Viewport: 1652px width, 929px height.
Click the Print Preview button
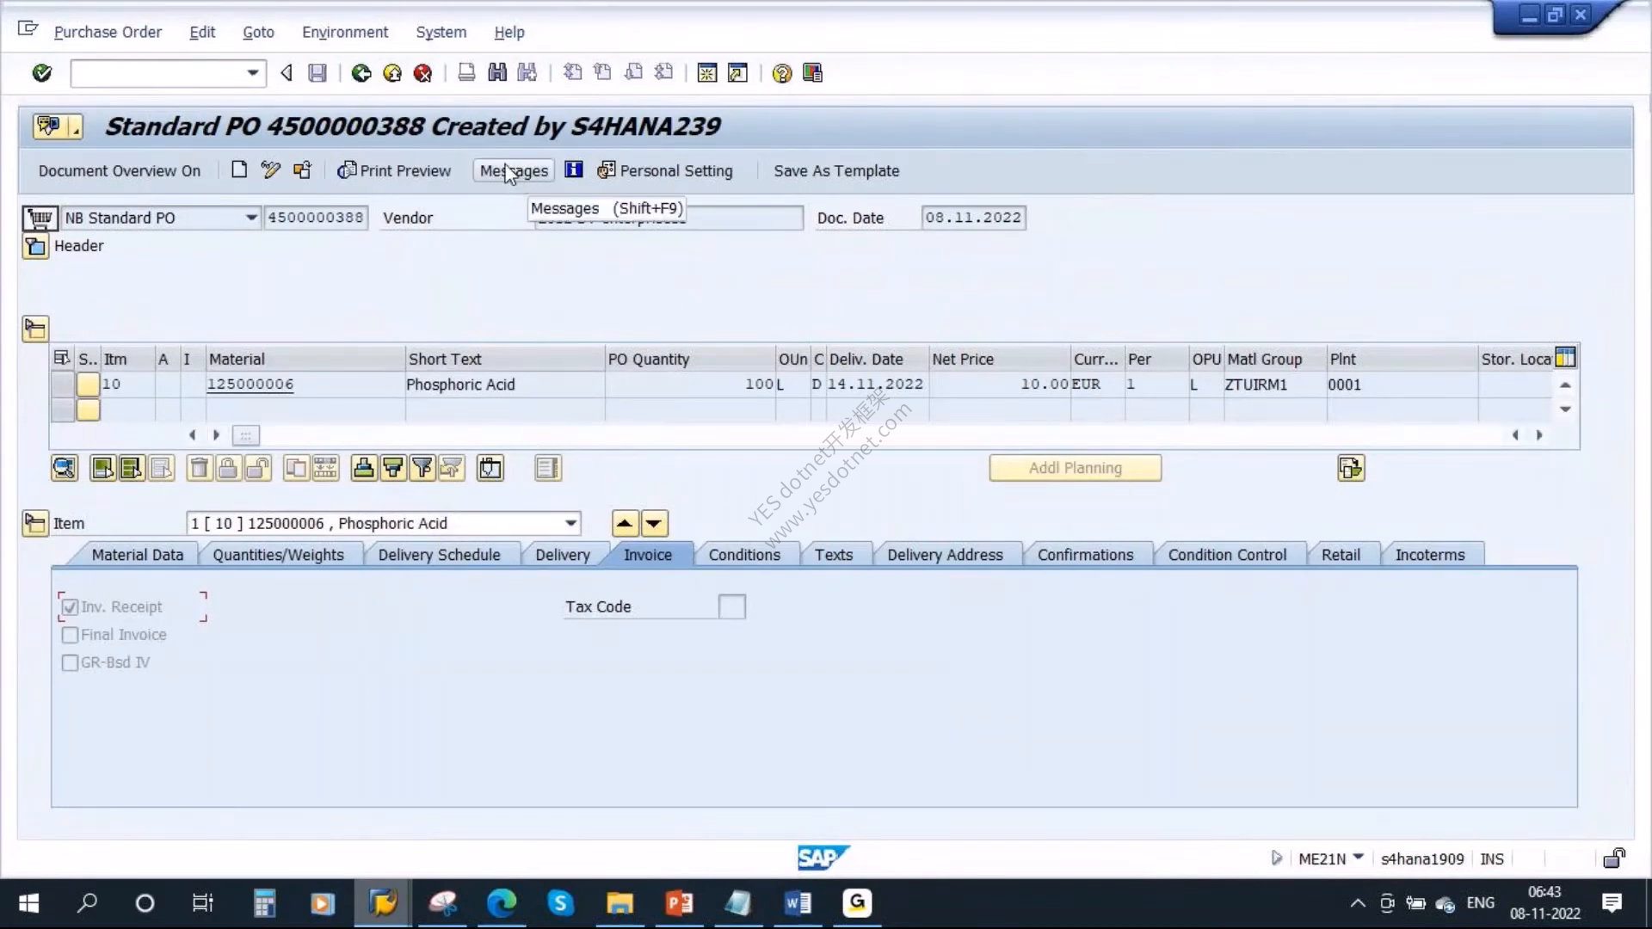click(394, 170)
